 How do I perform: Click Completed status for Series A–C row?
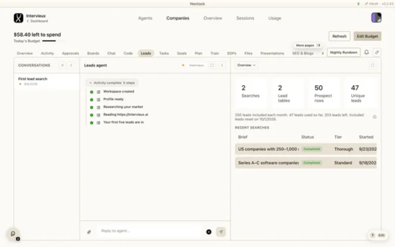312,163
